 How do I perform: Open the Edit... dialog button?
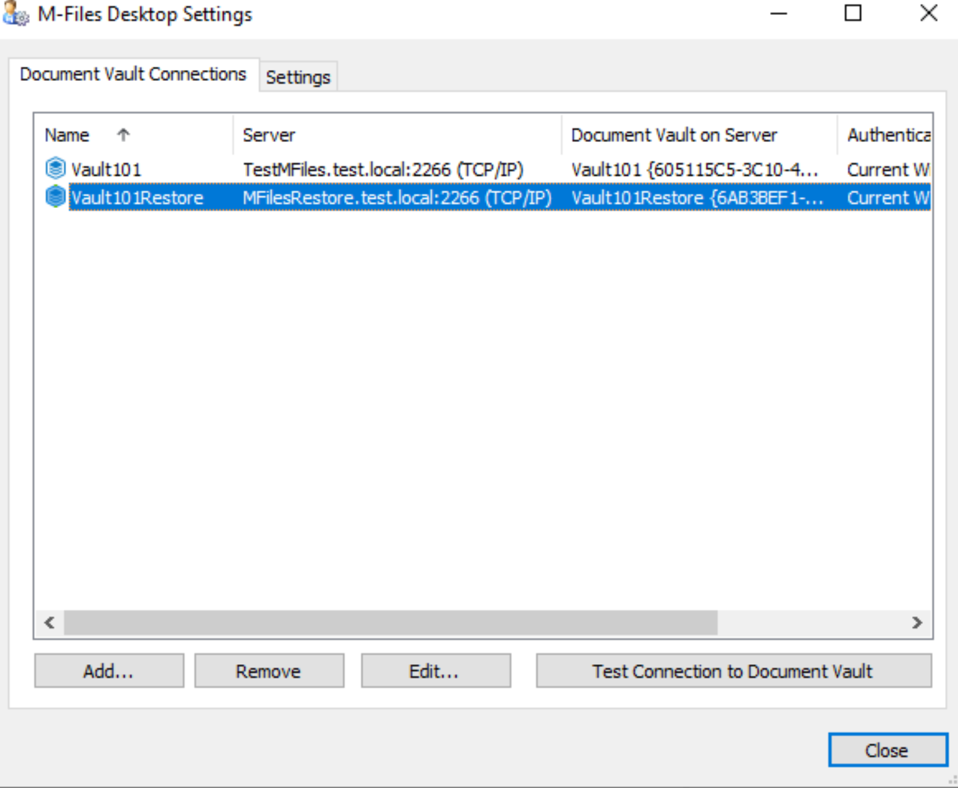(435, 671)
